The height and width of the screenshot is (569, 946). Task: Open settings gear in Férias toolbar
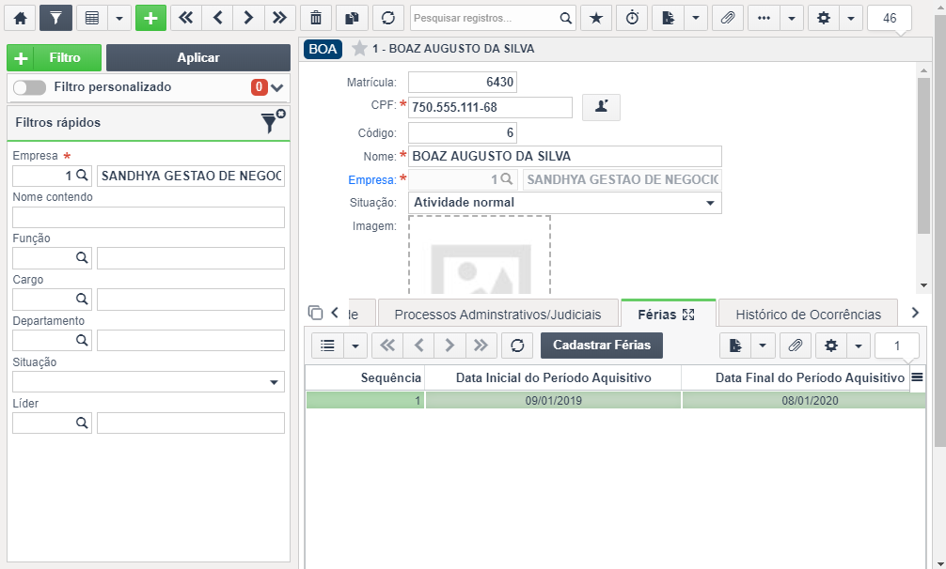831,346
